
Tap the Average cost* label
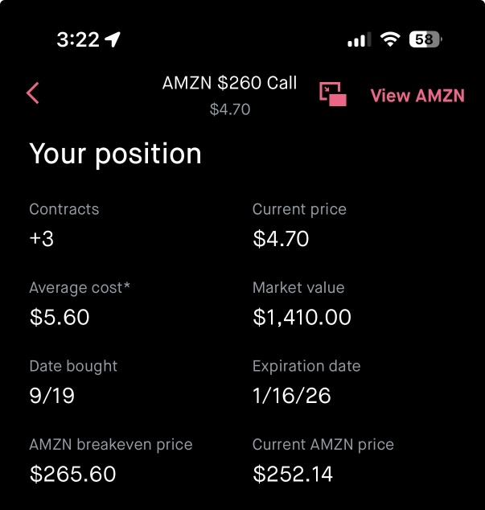(x=80, y=287)
